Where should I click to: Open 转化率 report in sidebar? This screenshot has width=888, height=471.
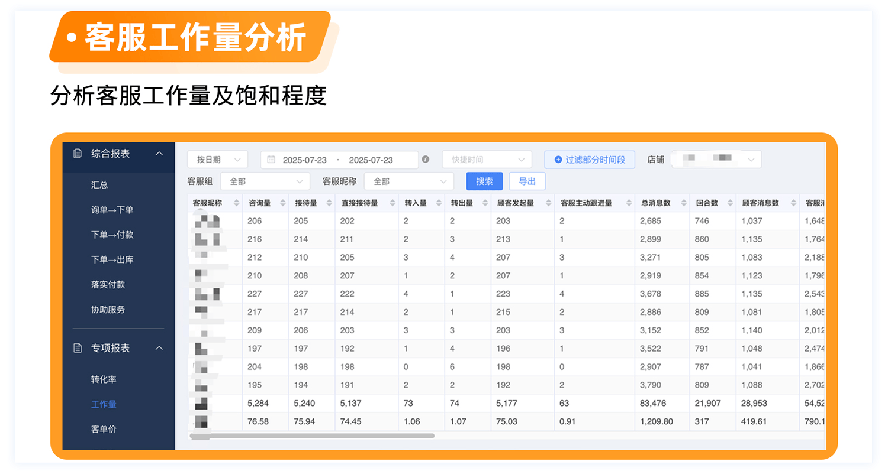pyautogui.click(x=104, y=379)
